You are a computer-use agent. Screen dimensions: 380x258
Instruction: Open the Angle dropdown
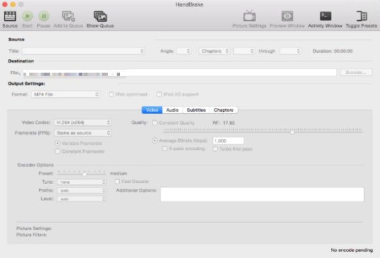click(x=184, y=51)
